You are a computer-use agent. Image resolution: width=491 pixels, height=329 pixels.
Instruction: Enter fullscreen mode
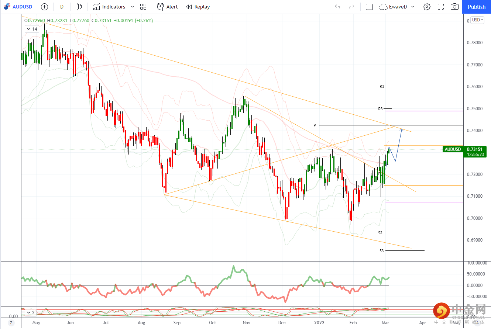coord(441,7)
